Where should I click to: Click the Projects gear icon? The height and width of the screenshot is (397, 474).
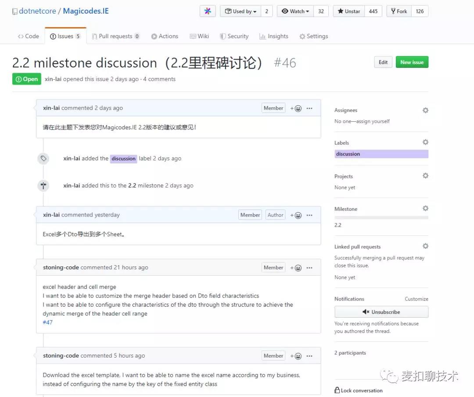(425, 175)
